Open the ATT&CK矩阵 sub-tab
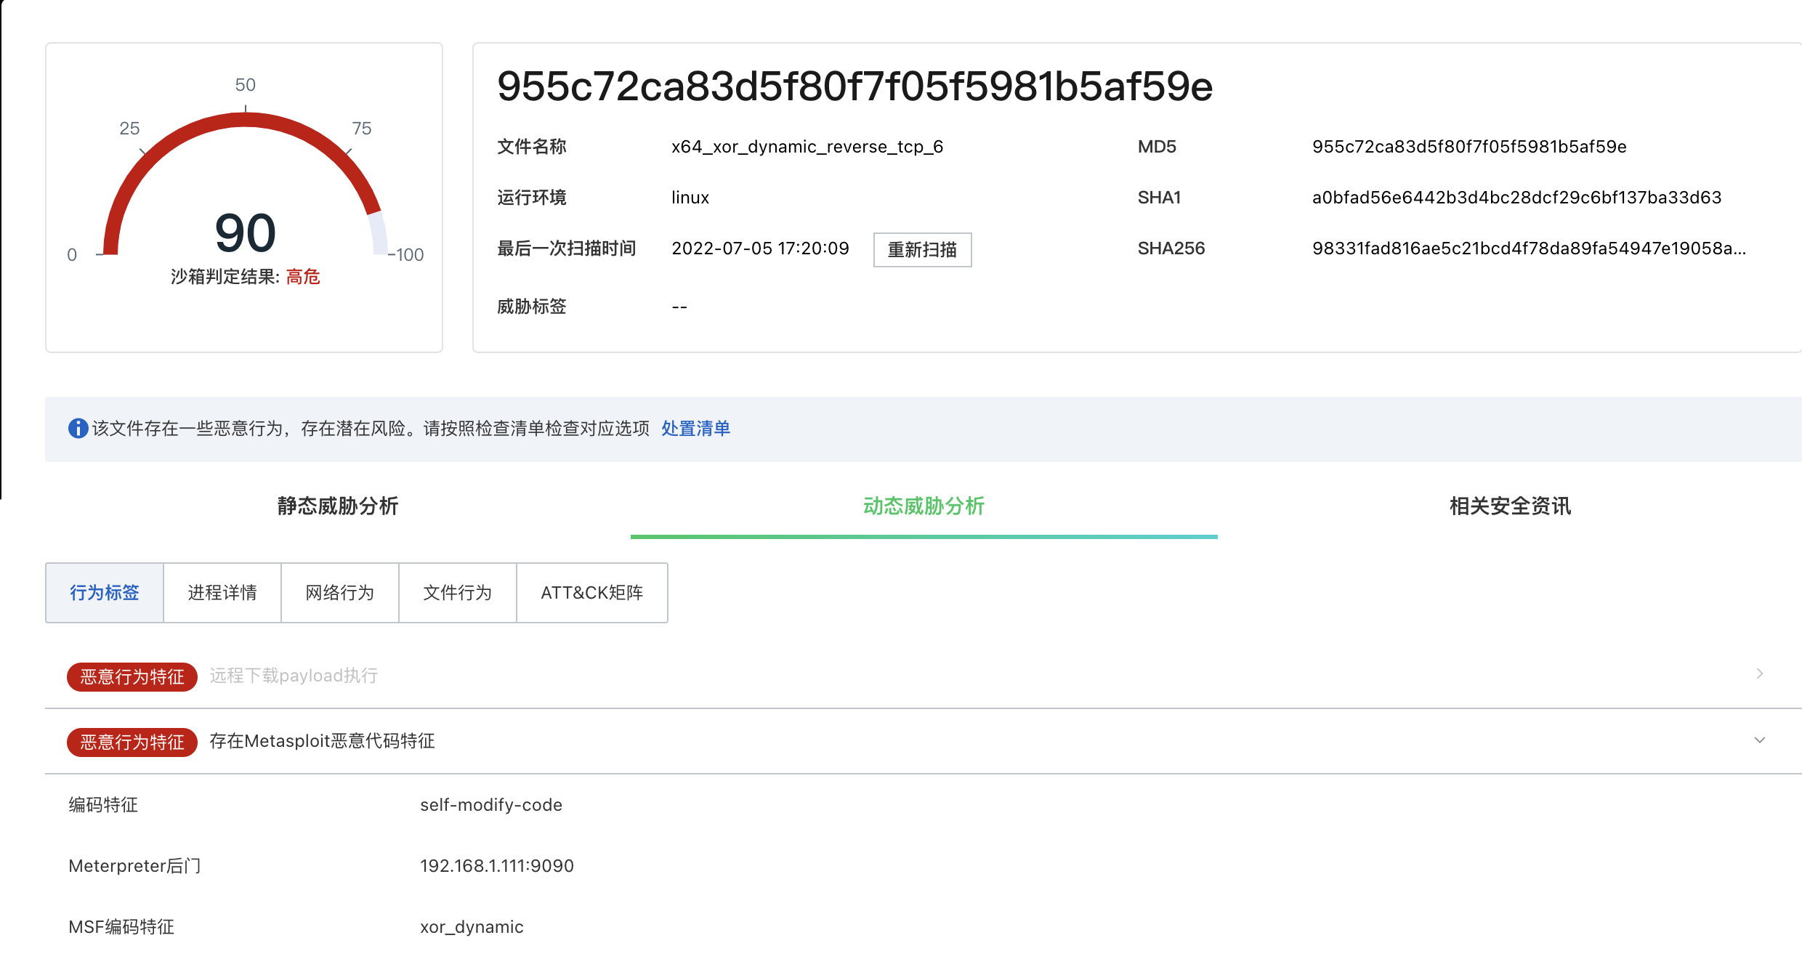Image resolution: width=1802 pixels, height=959 pixels. click(x=591, y=593)
